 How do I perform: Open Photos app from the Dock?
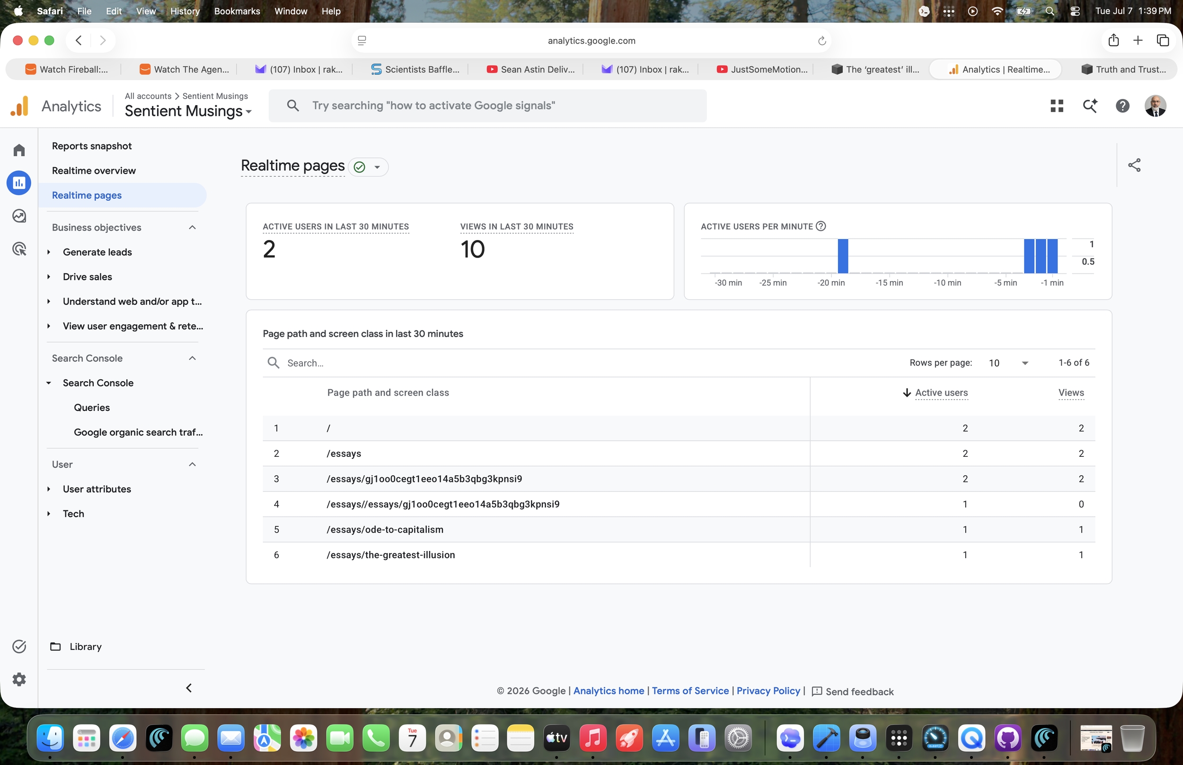303,738
